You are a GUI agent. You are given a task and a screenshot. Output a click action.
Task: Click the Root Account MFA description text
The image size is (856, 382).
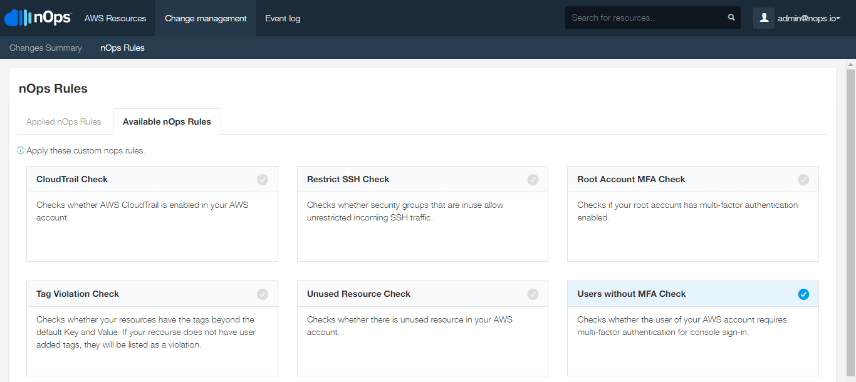pos(687,211)
